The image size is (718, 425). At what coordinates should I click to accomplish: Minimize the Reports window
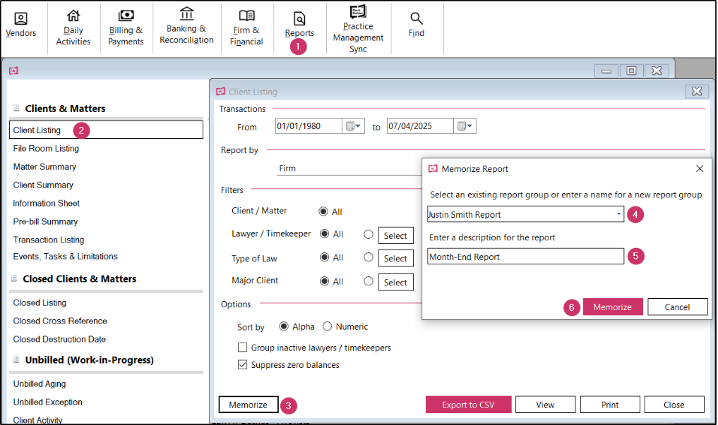pos(606,70)
